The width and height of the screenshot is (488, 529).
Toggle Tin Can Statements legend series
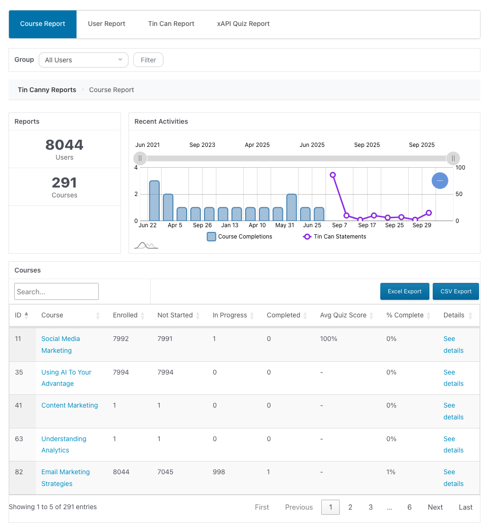click(334, 237)
